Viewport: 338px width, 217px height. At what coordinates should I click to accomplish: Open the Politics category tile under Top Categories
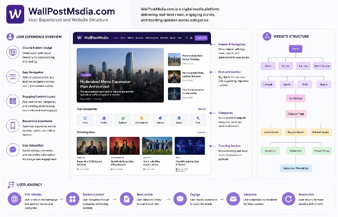tap(104, 120)
